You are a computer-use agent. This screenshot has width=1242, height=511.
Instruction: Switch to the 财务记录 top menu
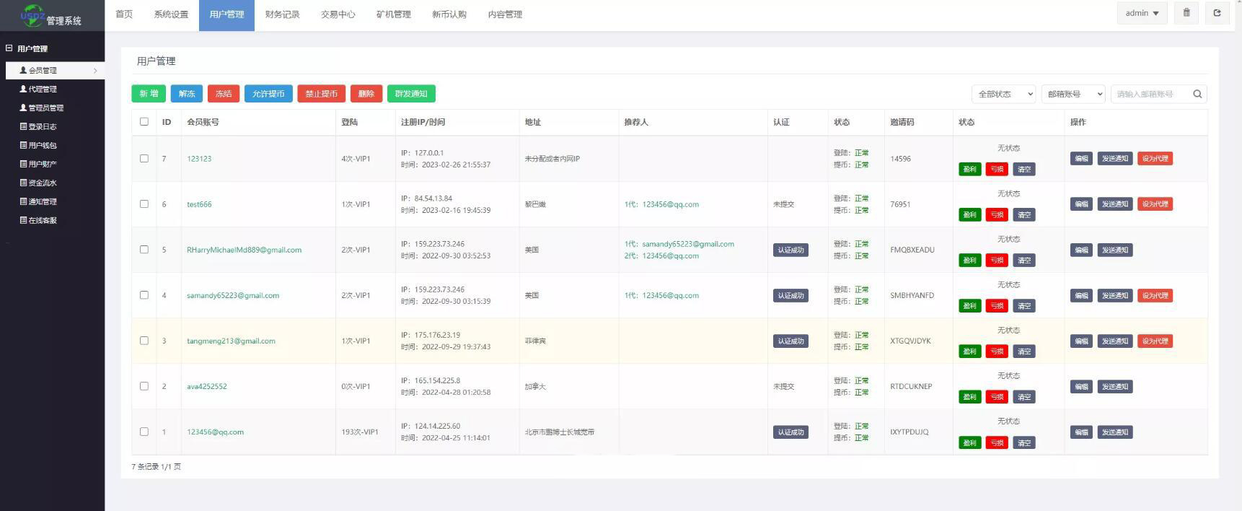(x=282, y=14)
